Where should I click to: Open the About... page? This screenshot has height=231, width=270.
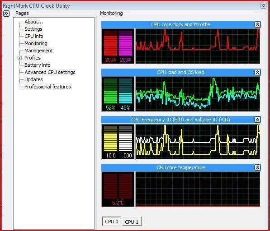pyautogui.click(x=34, y=22)
